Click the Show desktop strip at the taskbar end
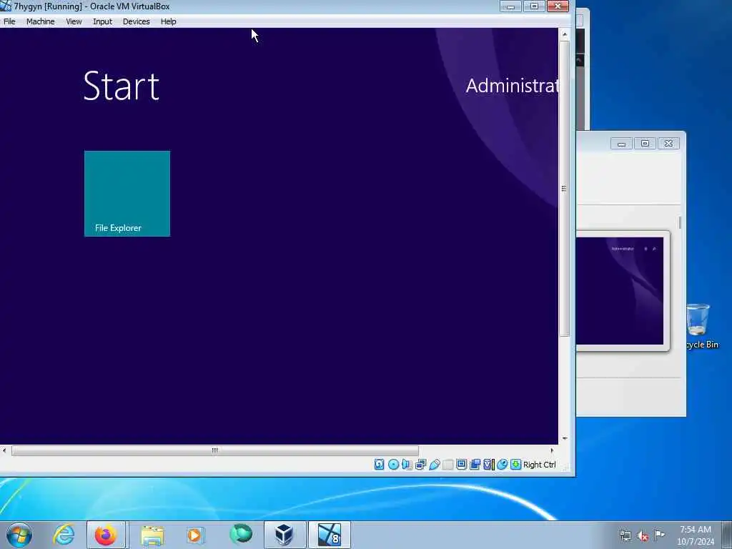 click(727, 535)
